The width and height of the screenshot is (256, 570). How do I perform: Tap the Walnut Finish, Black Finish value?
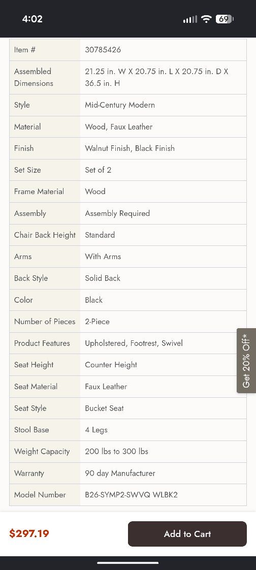click(x=130, y=148)
